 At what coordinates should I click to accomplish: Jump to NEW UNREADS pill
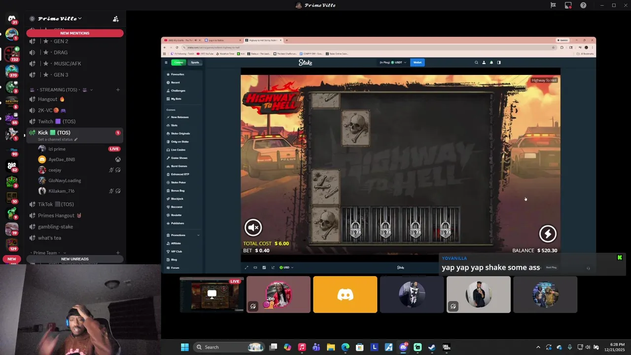(x=75, y=259)
